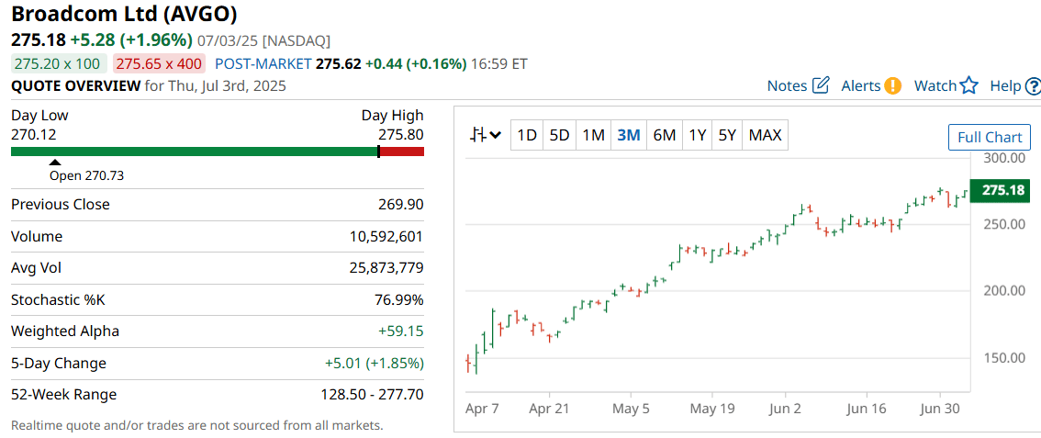Click the Broadcom Ltd (AVGO) title
1041x438 pixels.
pyautogui.click(x=124, y=13)
